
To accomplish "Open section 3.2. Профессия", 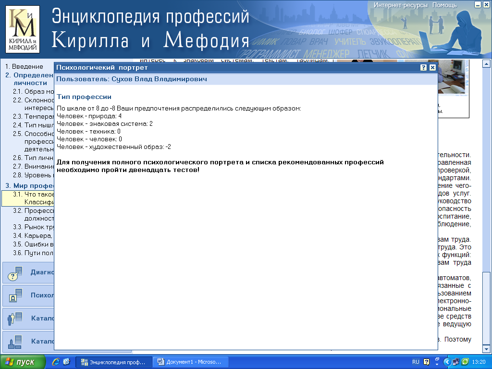I will point(33,215).
